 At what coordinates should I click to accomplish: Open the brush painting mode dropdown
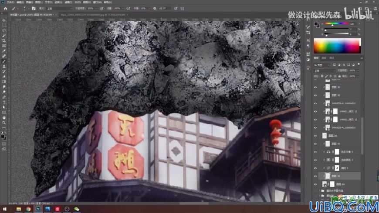(x=59, y=8)
